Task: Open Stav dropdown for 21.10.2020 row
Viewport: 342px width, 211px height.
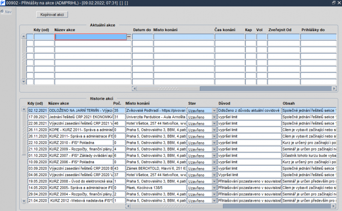Action: (214, 149)
